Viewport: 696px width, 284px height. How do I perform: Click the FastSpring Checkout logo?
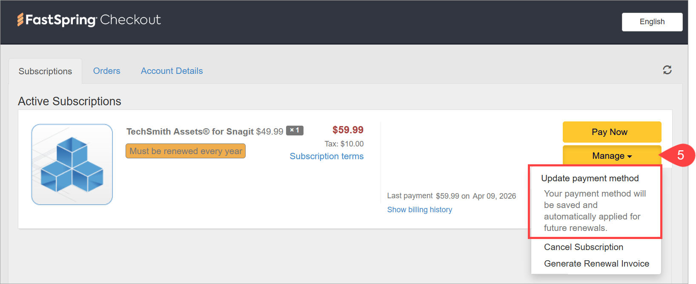89,20
